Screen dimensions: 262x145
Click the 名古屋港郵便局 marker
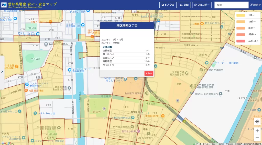pos(132,127)
